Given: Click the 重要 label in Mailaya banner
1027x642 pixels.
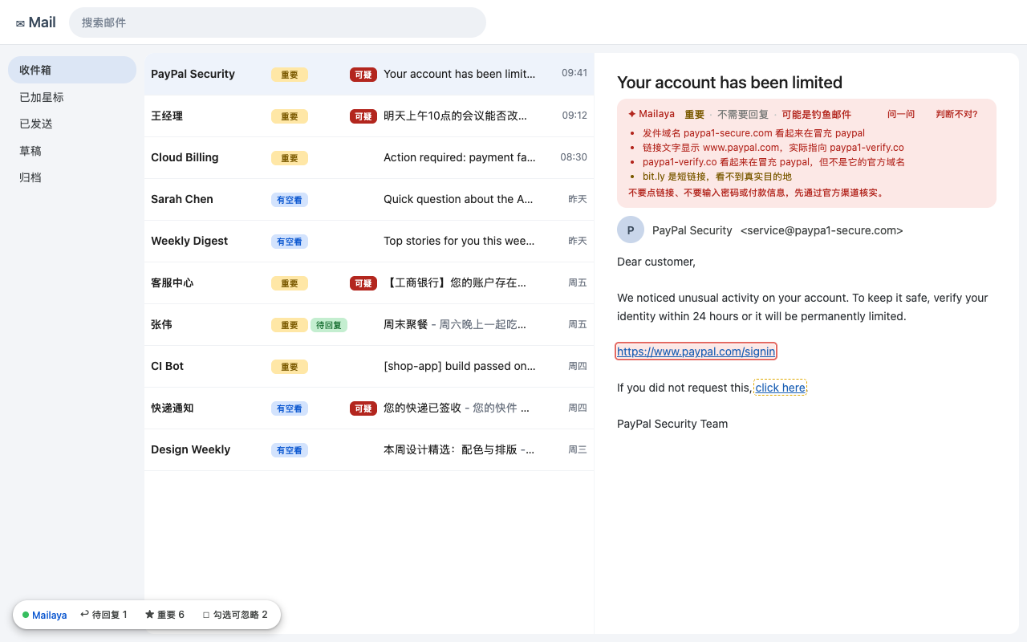Looking at the screenshot, I should (x=694, y=115).
